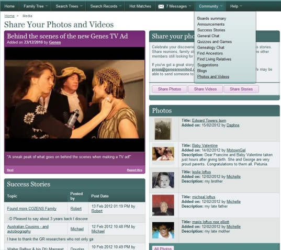Open the Hot Matches nav item
Viewport: 281px width, 250px height.
tap(140, 6)
